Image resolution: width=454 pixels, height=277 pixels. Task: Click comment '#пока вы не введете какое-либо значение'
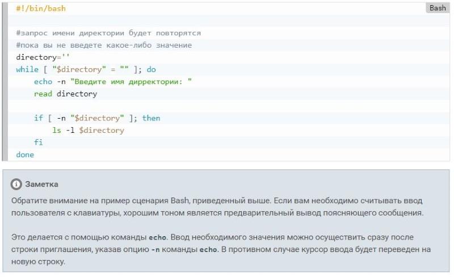tap(104, 45)
